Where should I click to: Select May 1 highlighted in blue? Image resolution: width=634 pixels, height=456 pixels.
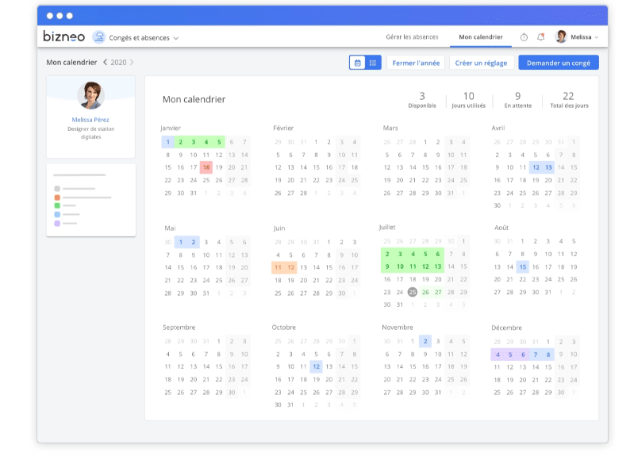click(x=181, y=242)
